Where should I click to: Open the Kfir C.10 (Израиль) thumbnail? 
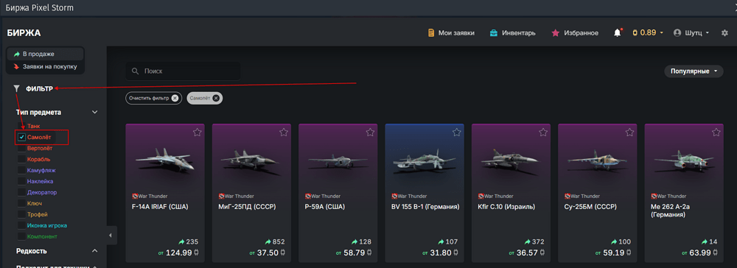click(511, 161)
